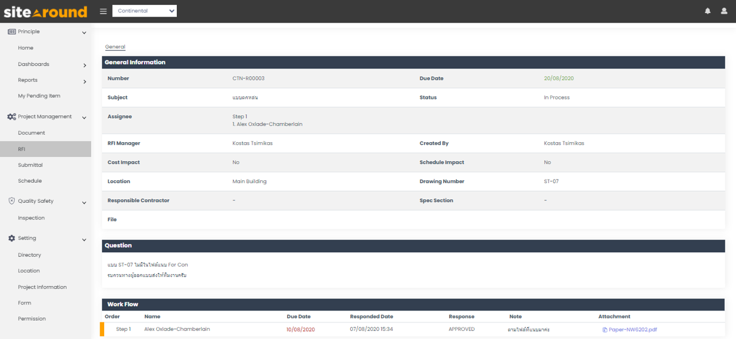Image resolution: width=736 pixels, height=339 pixels.
Task: Open the notifications bell icon
Action: pyautogui.click(x=707, y=11)
